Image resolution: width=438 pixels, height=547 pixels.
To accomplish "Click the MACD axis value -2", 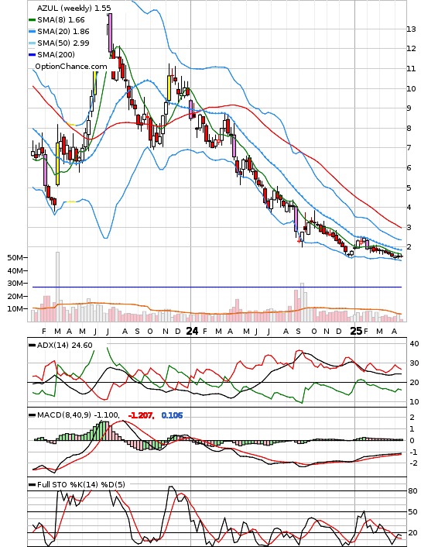I will coord(413,463).
